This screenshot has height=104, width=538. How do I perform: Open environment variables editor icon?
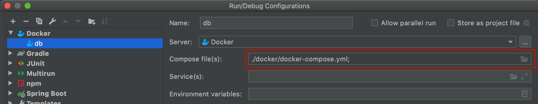coord(524,94)
